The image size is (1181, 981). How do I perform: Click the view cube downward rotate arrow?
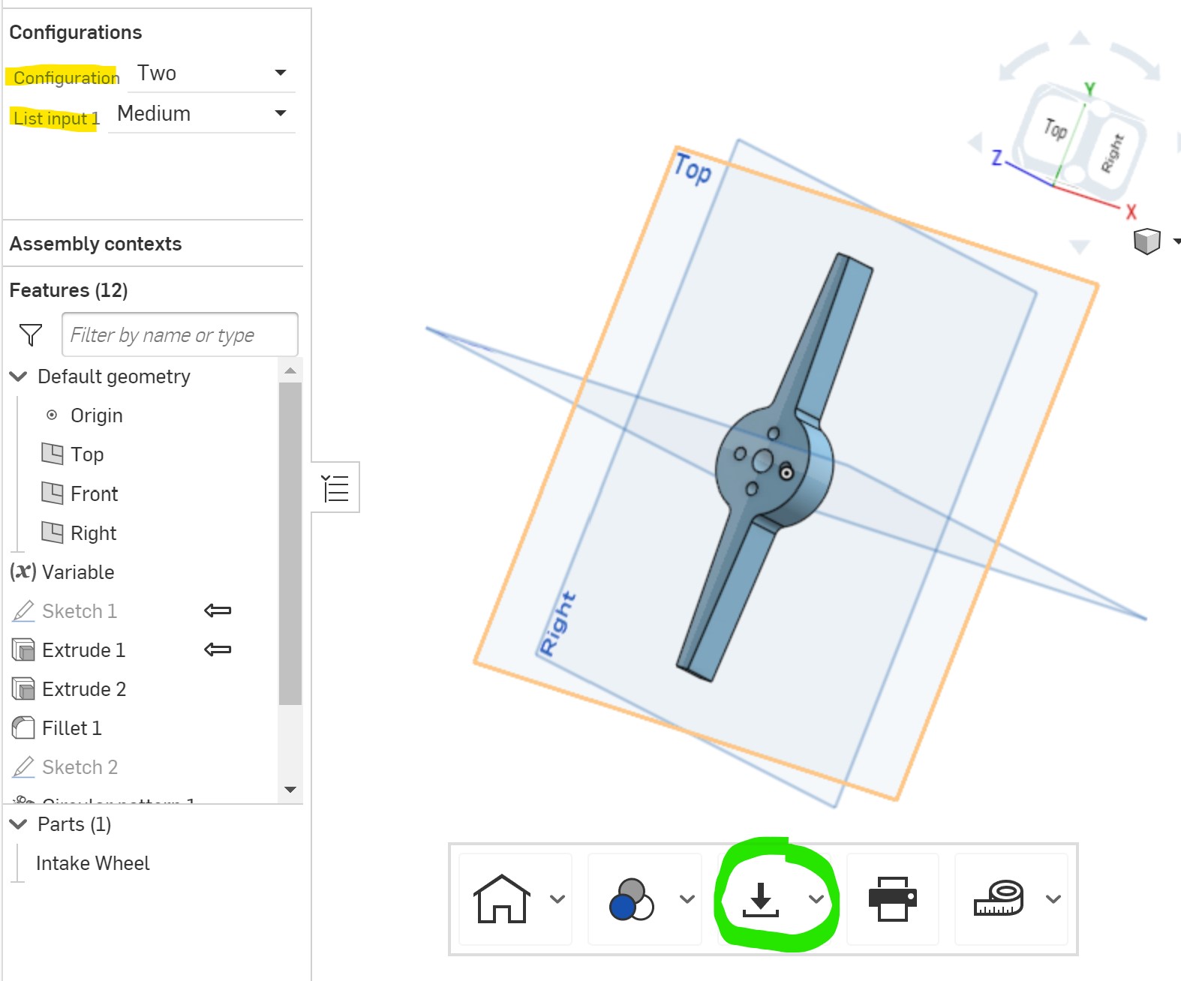1080,247
